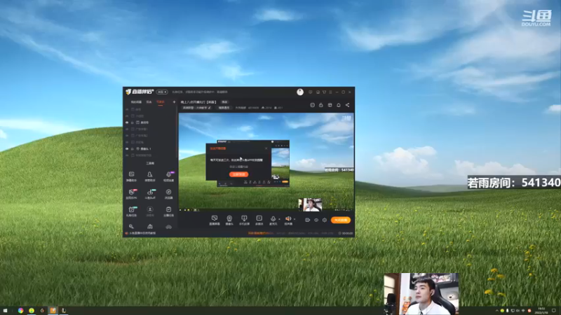The image size is (561, 315).
Task: Select the active orange scene tab
Action: (x=161, y=102)
